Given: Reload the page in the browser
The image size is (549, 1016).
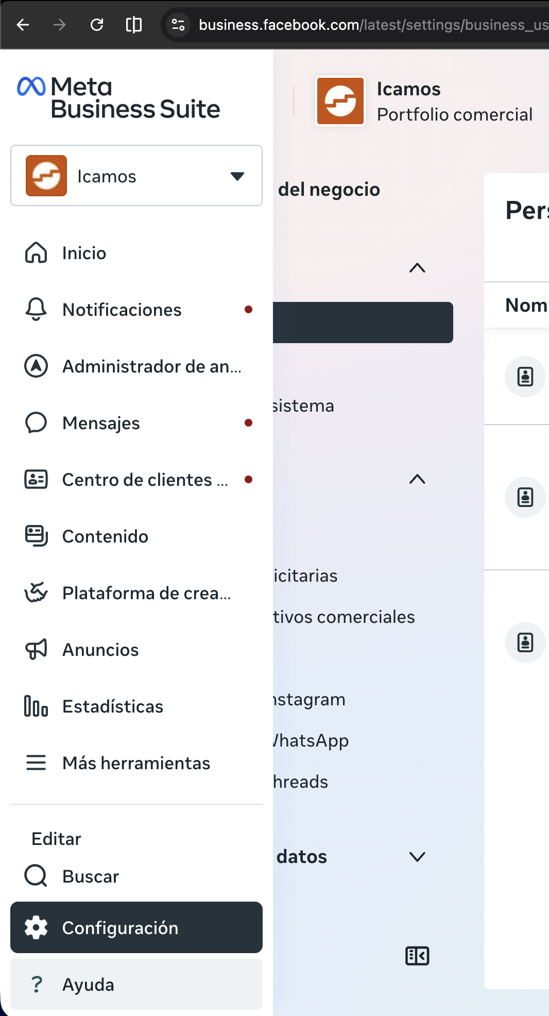Looking at the screenshot, I should (x=97, y=25).
